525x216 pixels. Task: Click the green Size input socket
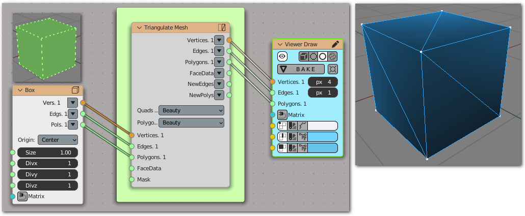point(13,152)
